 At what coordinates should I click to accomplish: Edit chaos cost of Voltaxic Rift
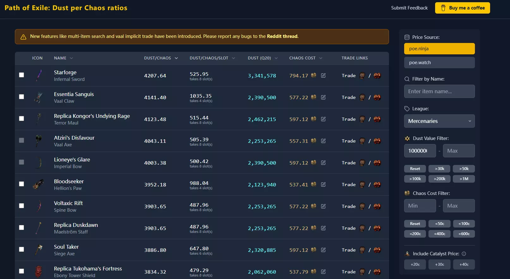click(x=323, y=206)
